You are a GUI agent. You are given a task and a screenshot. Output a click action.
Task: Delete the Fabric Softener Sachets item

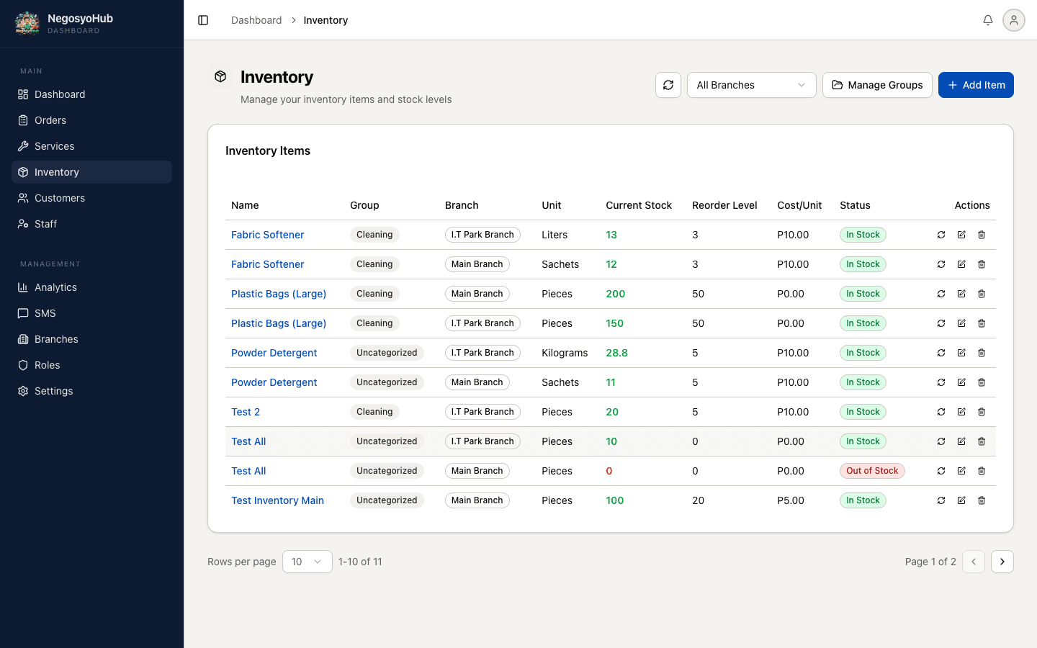point(982,264)
